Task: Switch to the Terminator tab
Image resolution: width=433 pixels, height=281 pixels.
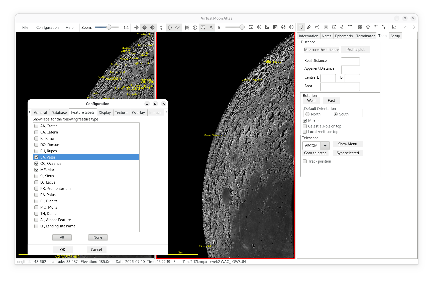Action: click(x=365, y=36)
